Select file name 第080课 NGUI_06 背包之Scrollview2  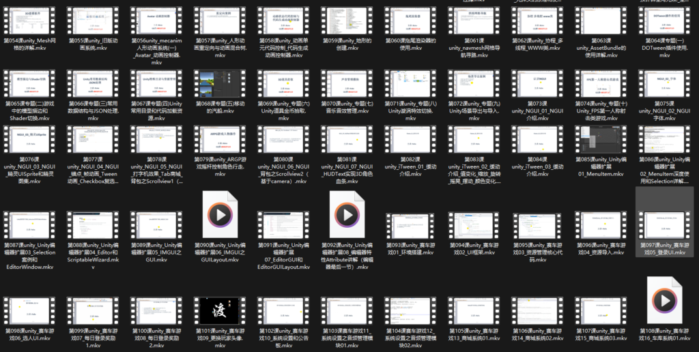283,171
